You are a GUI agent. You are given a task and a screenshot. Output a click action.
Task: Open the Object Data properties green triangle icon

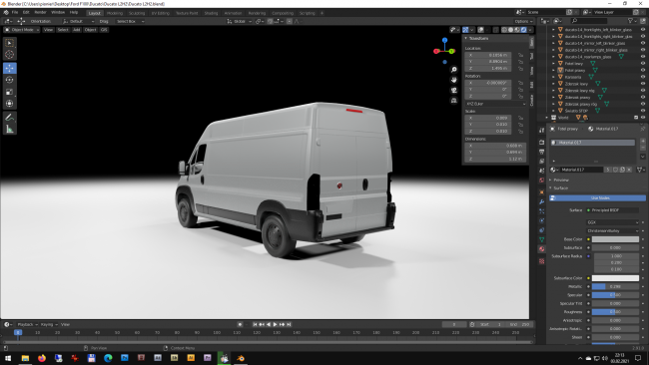pos(542,239)
